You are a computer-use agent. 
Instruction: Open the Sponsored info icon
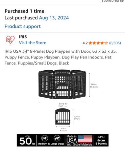coord(122,1)
